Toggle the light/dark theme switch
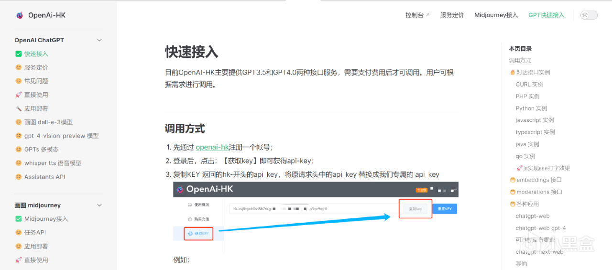The height and width of the screenshot is (270, 612). pyautogui.click(x=589, y=15)
